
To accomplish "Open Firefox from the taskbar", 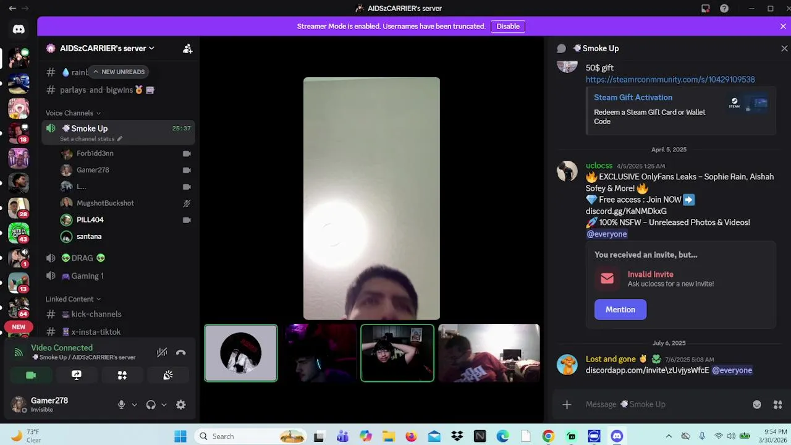I will pos(411,436).
